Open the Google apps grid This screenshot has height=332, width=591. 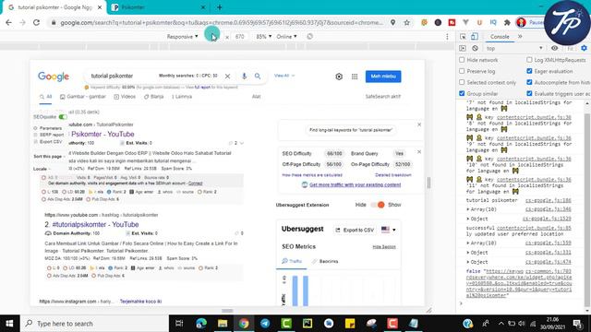coord(355,77)
